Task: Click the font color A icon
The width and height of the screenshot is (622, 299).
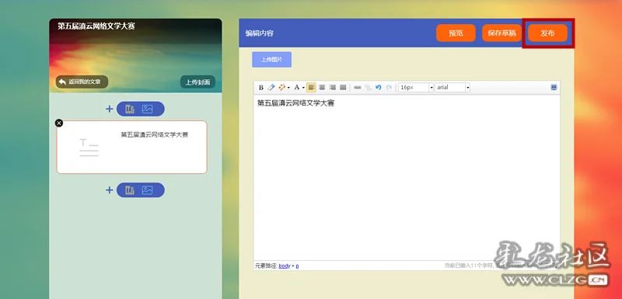Action: [x=297, y=88]
